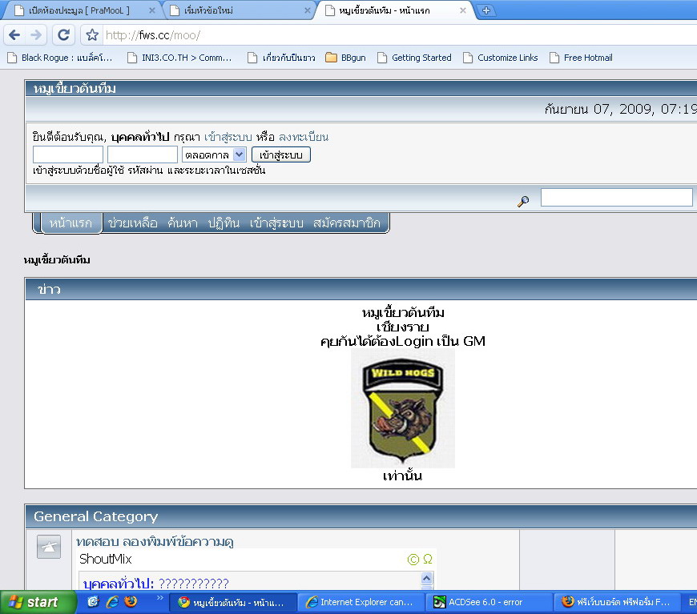Open the Getting Started bookmark

pyautogui.click(x=414, y=58)
